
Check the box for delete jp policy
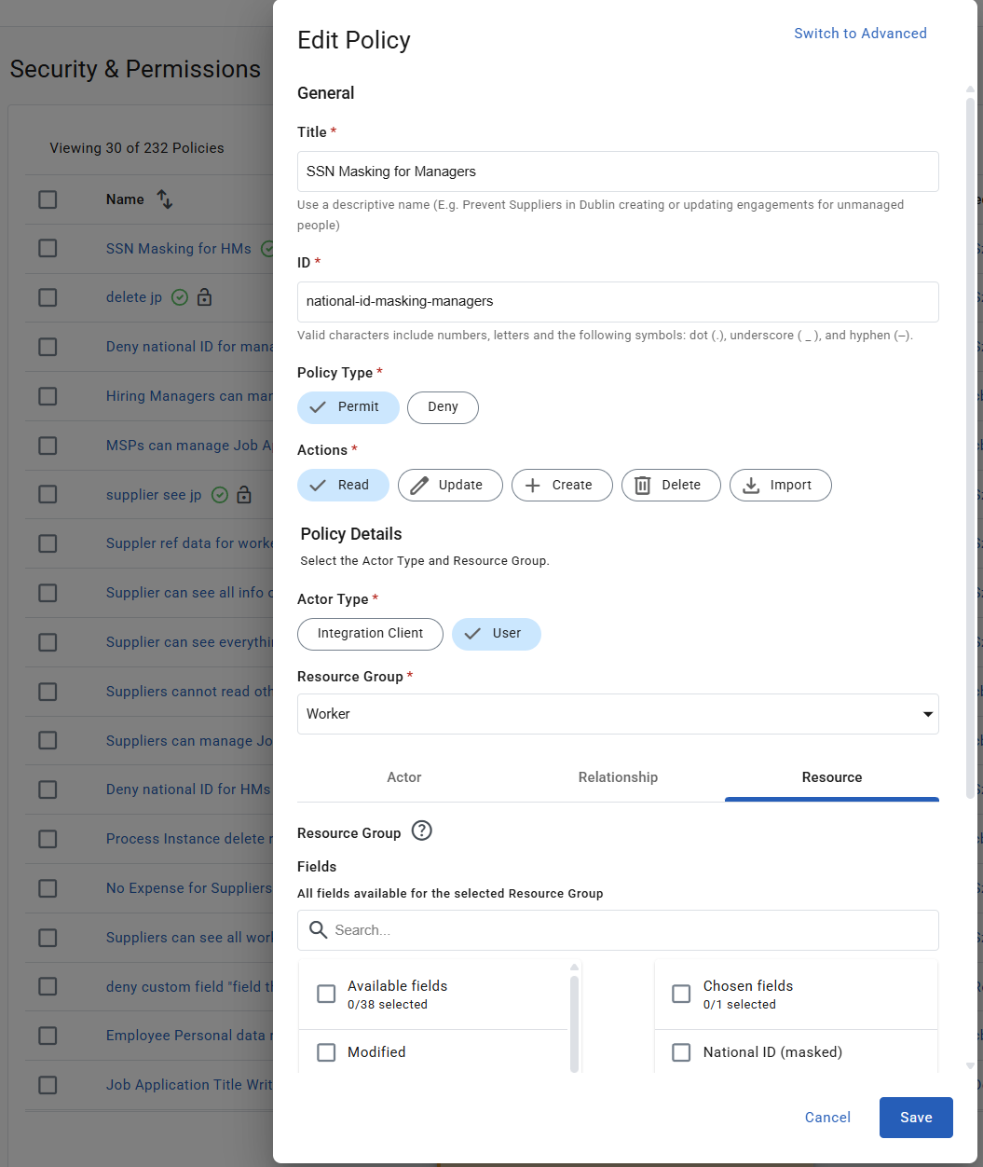tap(48, 297)
